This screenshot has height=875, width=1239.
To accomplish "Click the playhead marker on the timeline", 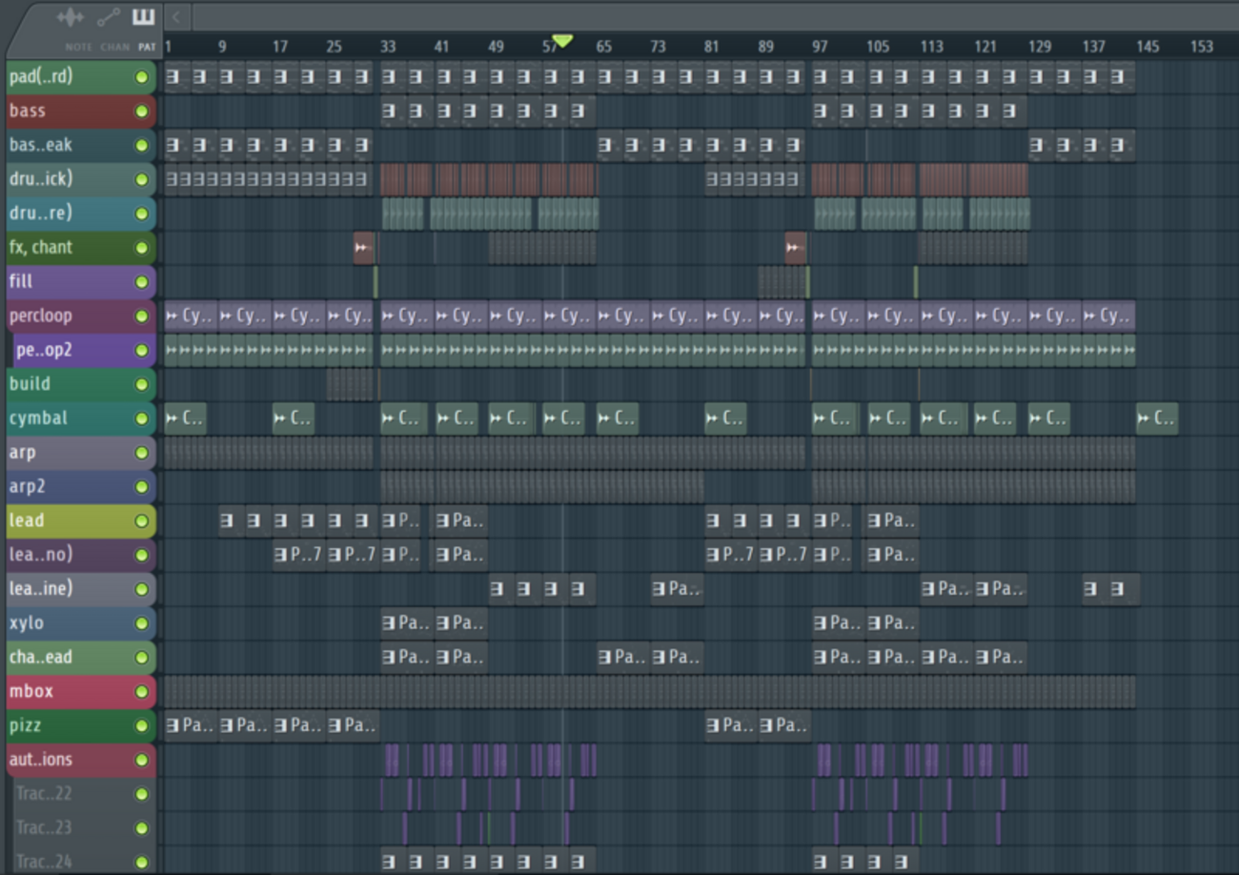I will point(562,41).
